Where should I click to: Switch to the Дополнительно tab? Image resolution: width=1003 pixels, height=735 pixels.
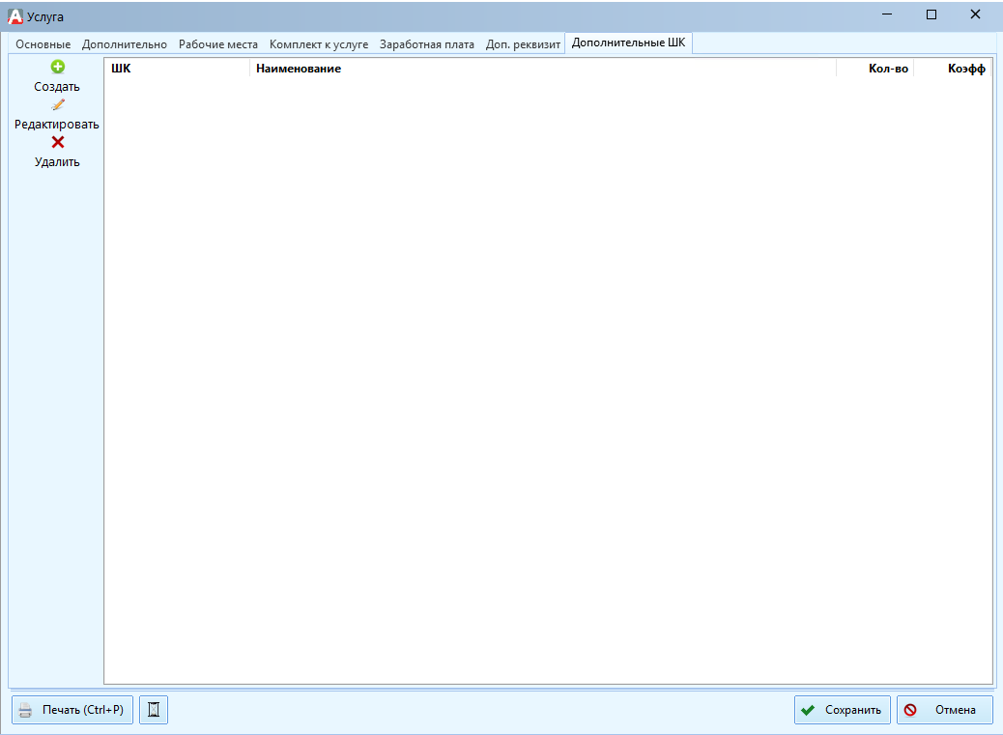(x=124, y=44)
